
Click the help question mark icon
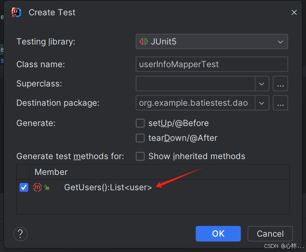coord(20,234)
